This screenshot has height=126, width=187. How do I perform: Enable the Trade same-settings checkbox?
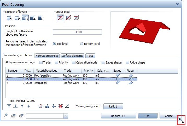click(41, 62)
